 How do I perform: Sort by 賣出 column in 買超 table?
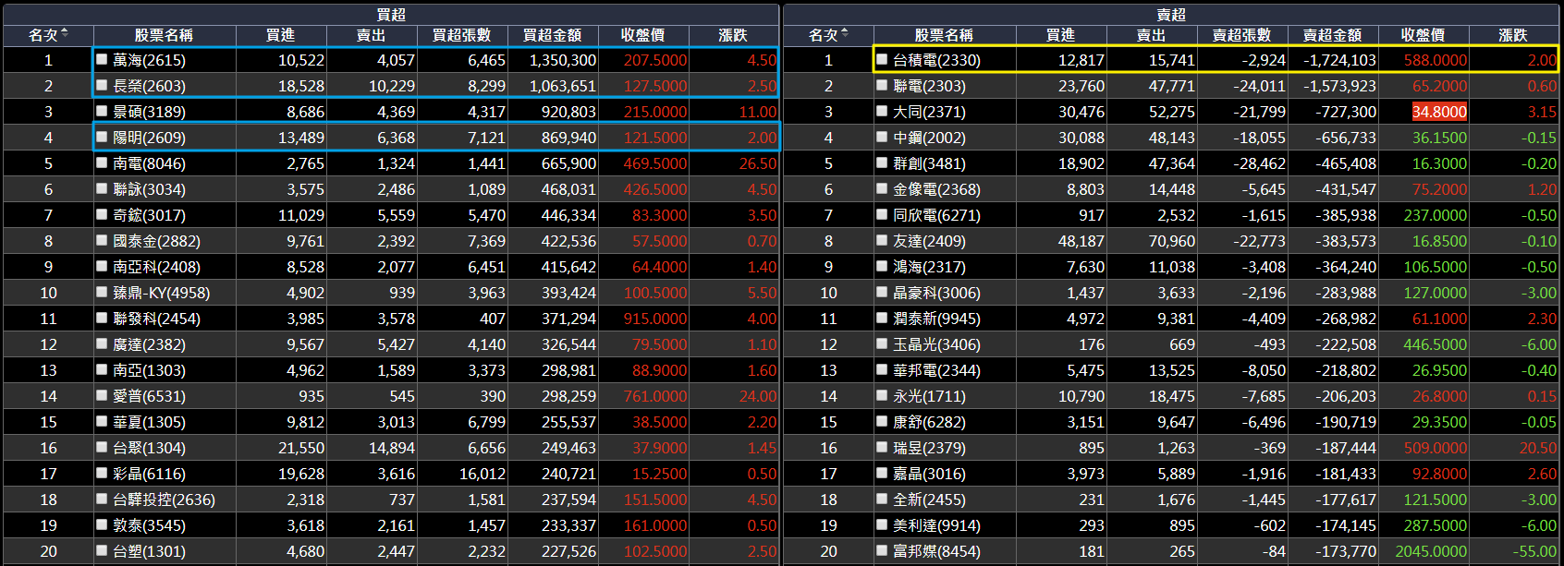coord(372,35)
